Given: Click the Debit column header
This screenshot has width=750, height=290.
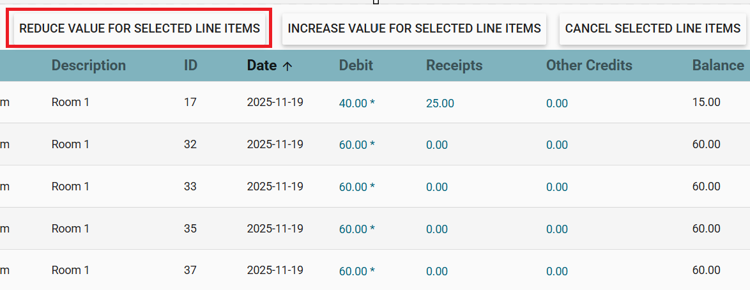Looking at the screenshot, I should point(356,65).
